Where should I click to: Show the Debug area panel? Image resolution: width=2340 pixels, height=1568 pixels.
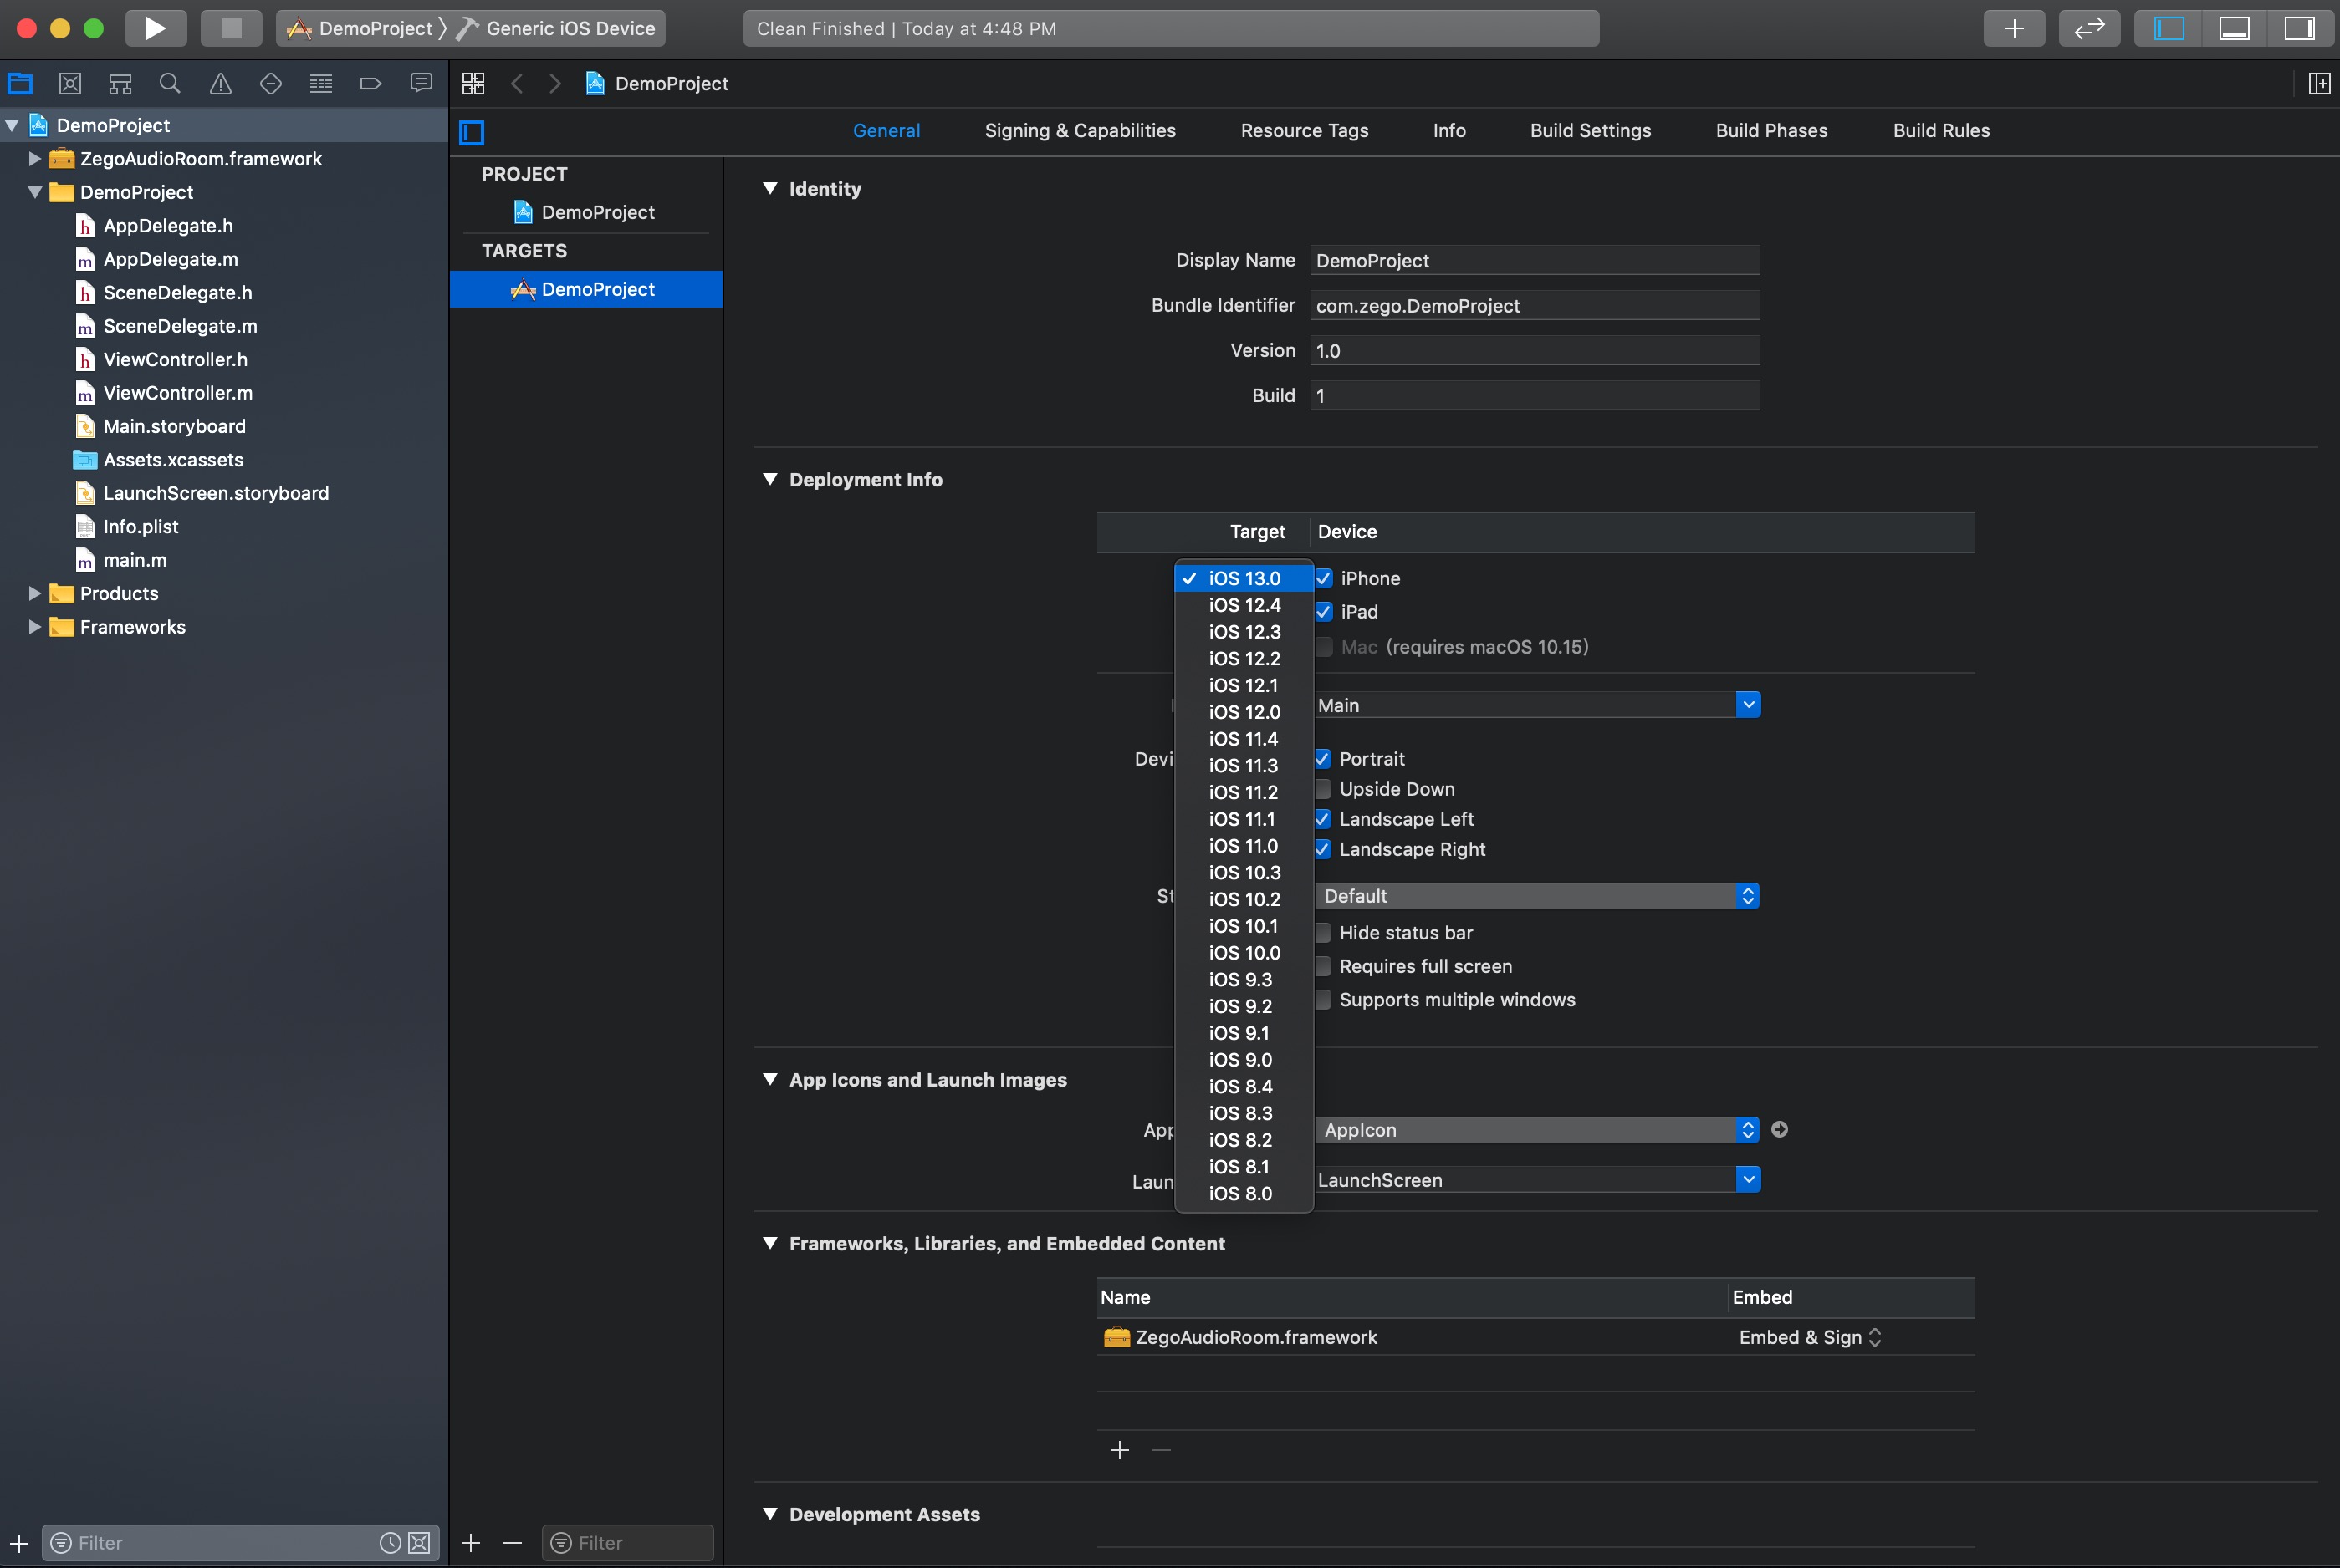[x=2234, y=28]
